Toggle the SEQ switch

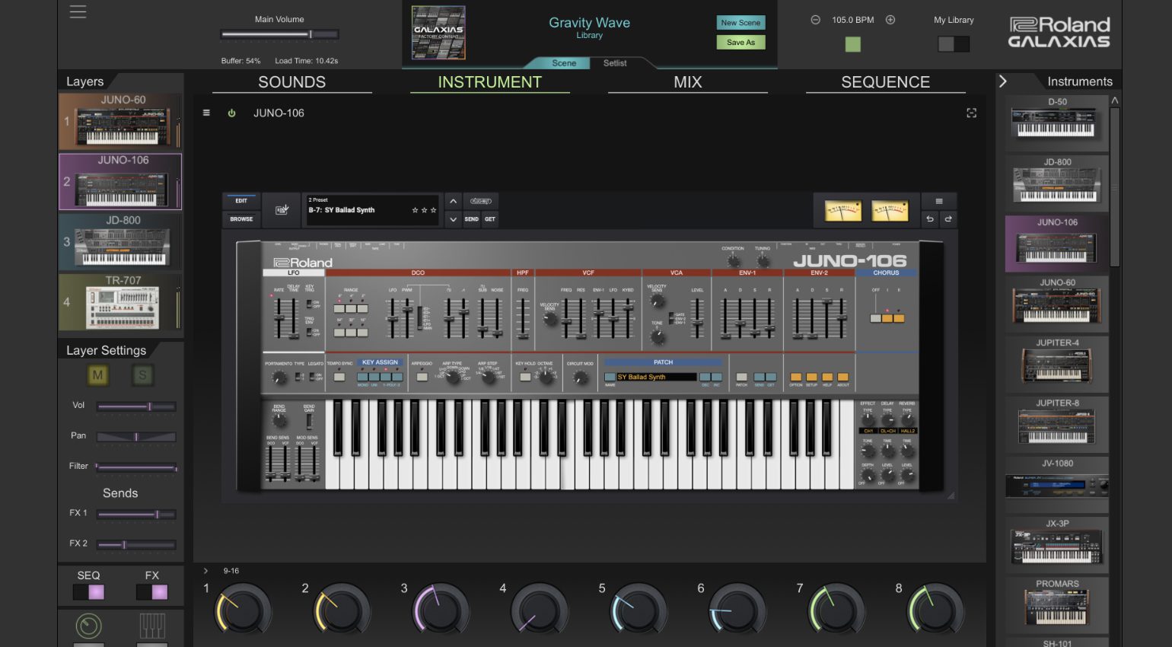pos(88,592)
